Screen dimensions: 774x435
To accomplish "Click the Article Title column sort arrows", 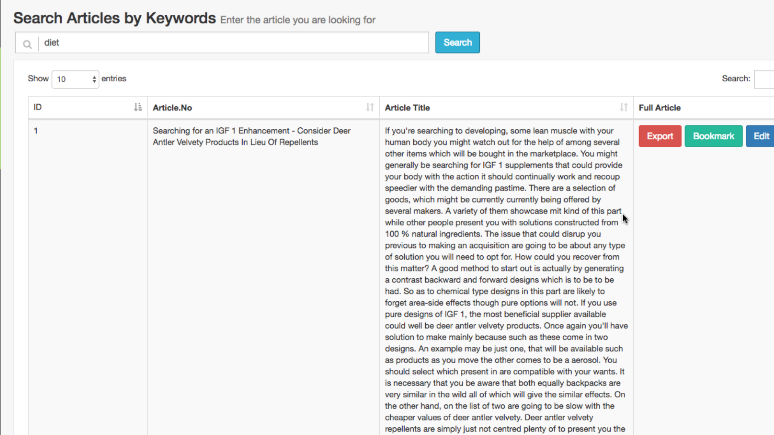I will click(623, 107).
